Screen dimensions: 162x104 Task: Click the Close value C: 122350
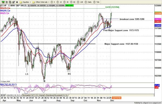tap(60, 5)
